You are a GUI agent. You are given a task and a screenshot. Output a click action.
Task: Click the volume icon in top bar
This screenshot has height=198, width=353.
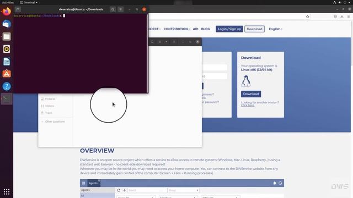coord(340,2)
